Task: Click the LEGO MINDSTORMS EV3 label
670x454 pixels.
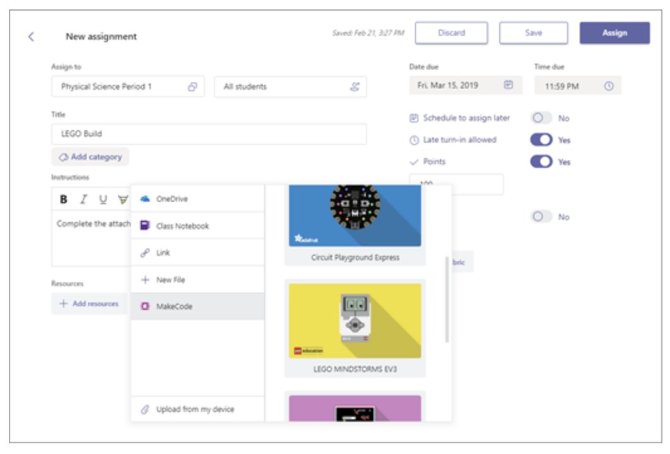Action: [x=355, y=369]
